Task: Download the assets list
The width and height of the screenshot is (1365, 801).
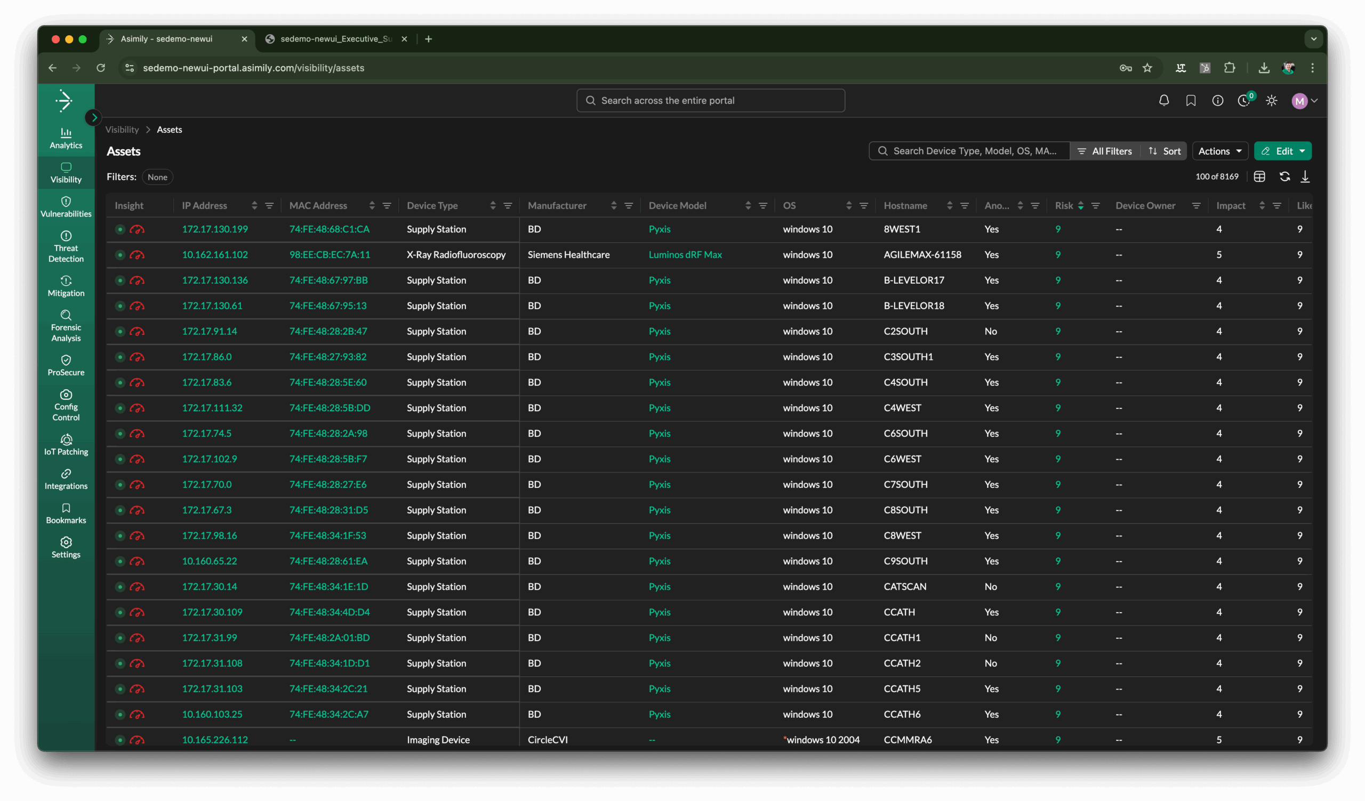Action: [1305, 177]
